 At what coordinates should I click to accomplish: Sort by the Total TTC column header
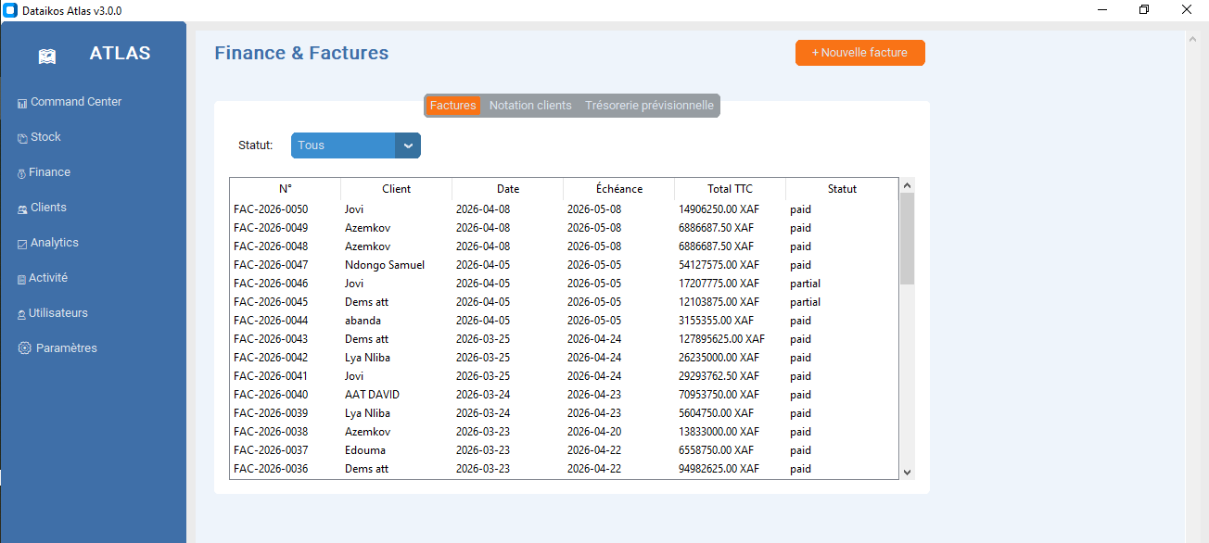[730, 188]
